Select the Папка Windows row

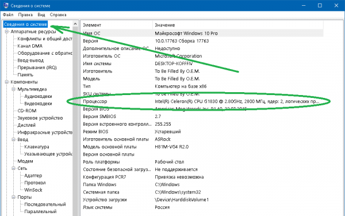[202, 184]
